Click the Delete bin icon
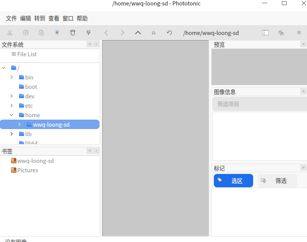The image size is (307, 242). click(x=73, y=33)
